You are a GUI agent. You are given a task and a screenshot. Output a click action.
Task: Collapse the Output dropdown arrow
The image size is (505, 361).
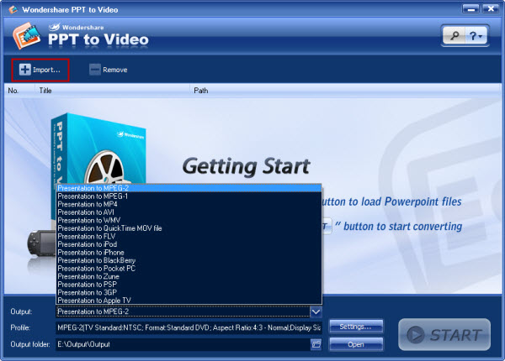coord(316,311)
